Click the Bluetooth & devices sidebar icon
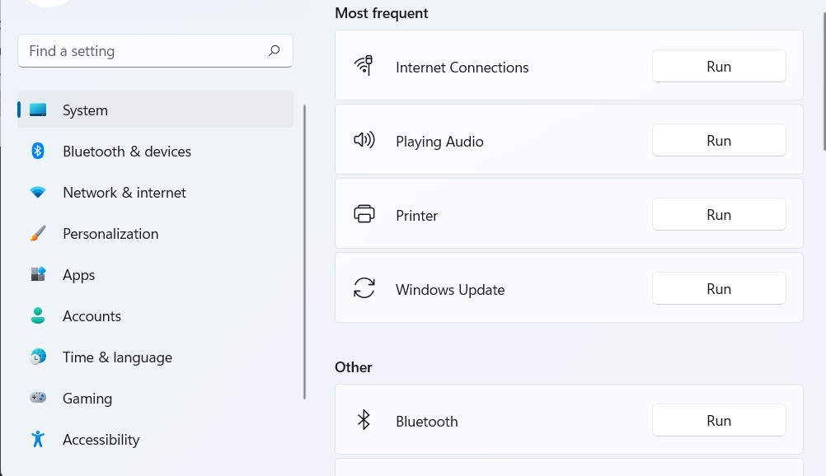 pyautogui.click(x=38, y=151)
